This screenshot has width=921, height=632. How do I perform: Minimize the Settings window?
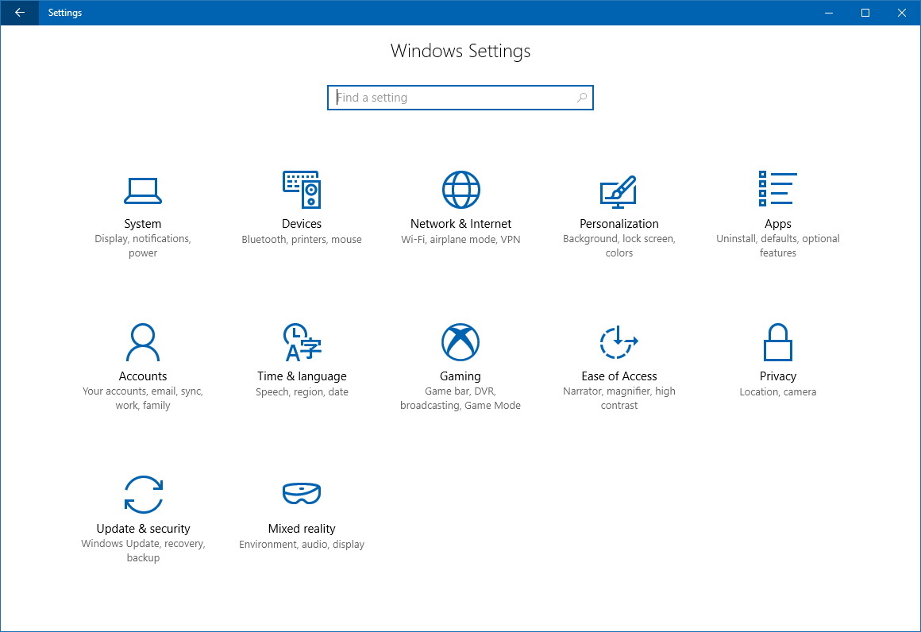coord(829,13)
